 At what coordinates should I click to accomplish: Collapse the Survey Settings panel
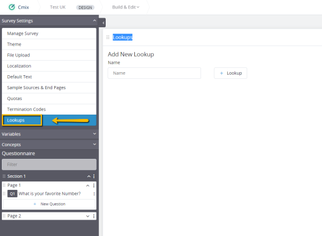(94, 21)
